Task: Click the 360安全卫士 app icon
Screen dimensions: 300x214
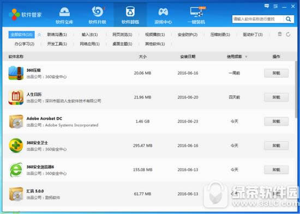Action: 16,145
